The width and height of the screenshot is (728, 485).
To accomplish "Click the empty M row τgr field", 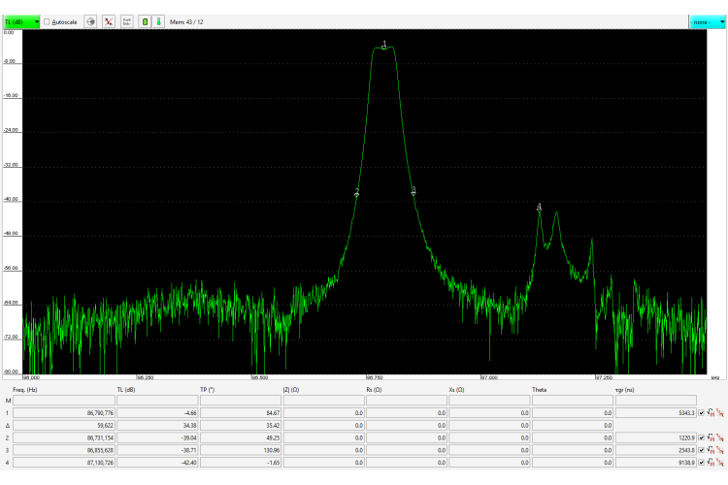I will (655, 401).
